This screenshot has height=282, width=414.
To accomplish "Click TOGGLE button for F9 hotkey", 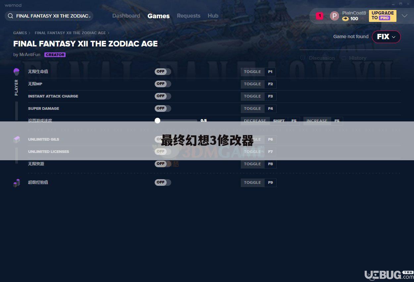I will coord(252,182).
